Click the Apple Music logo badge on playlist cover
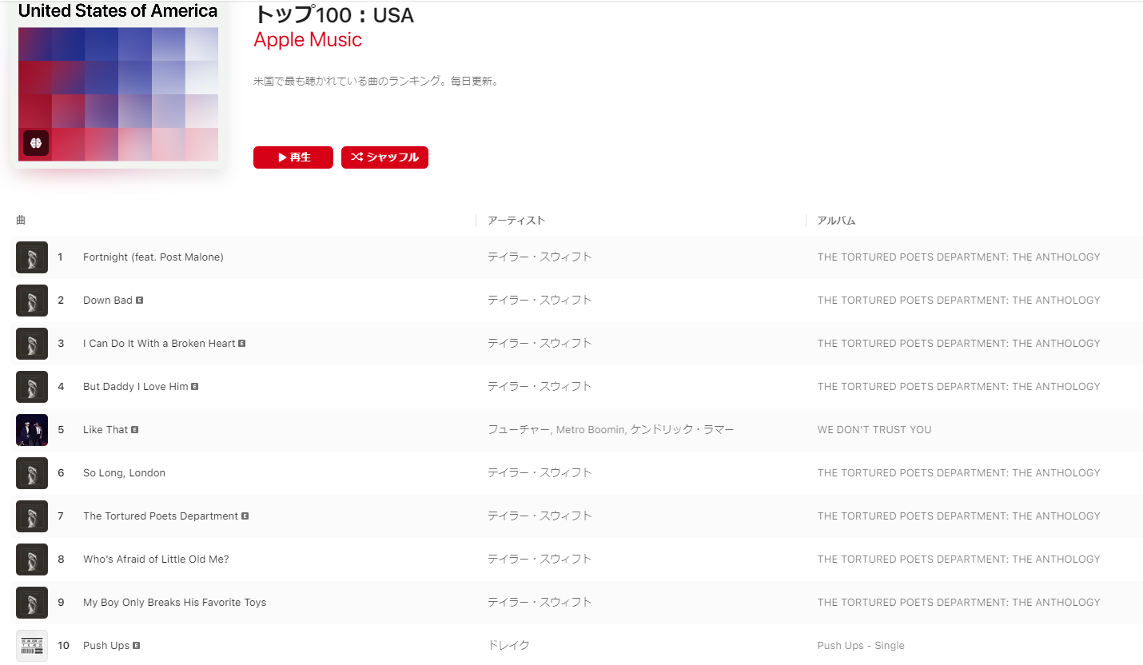Screen dimensions: 1143x665 [x=36, y=143]
